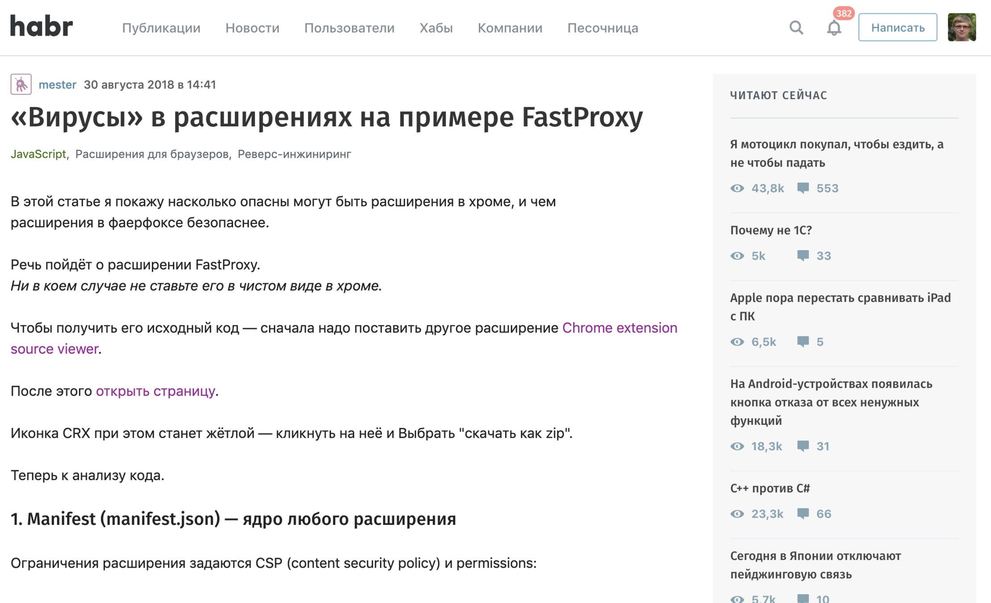Viewport: 991px width, 603px height.
Task: Open the Хабы navigation item
Action: pos(436,28)
